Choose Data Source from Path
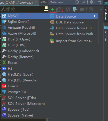Screen dimensions: 108x121 tap(74, 34)
